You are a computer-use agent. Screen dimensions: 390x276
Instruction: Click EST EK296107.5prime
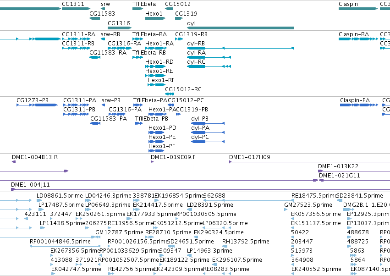[x=237, y=260]
